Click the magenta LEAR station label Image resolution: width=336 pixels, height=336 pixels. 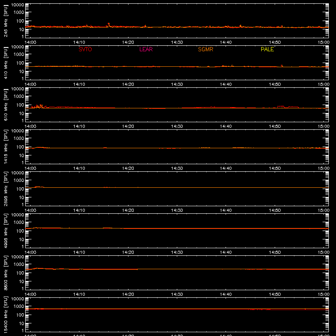point(146,49)
